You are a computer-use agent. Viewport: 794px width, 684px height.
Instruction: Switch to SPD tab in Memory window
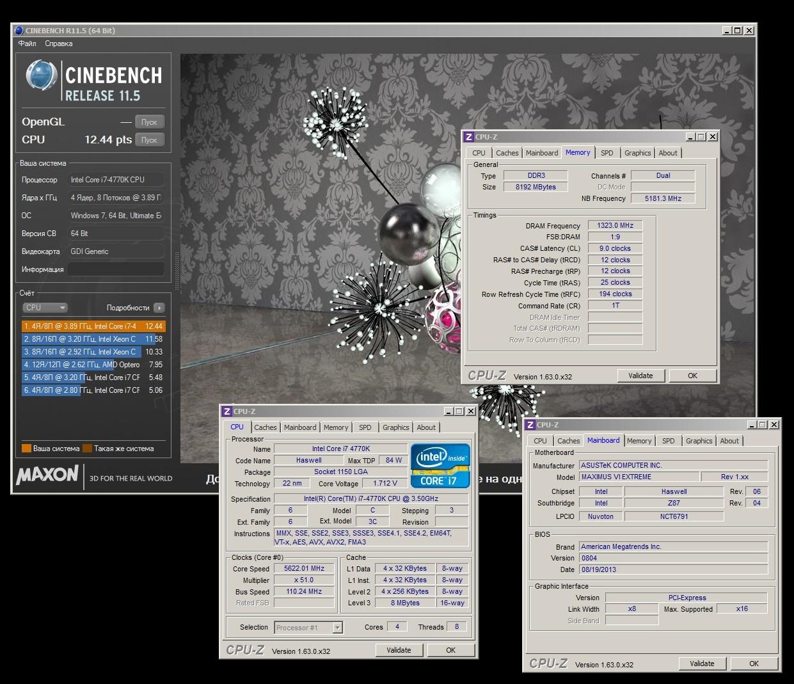(x=607, y=153)
